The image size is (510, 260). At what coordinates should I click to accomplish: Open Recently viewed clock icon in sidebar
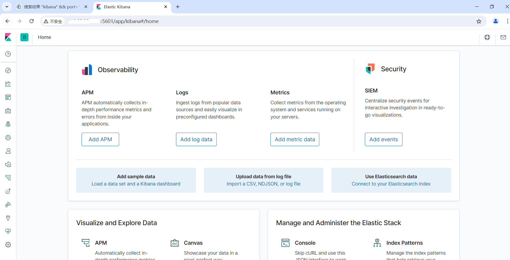(8, 54)
